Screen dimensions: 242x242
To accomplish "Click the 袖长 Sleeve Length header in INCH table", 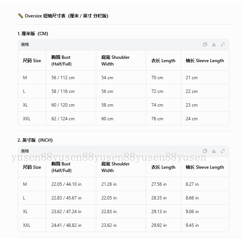I will (x=205, y=167).
